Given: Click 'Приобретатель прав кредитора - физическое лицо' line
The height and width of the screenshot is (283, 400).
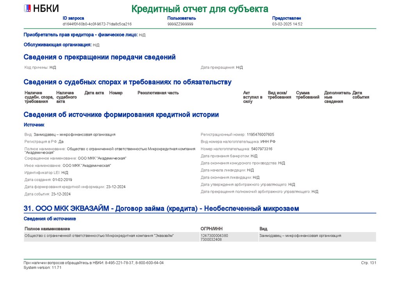Looking at the screenshot, I should pos(84,35).
